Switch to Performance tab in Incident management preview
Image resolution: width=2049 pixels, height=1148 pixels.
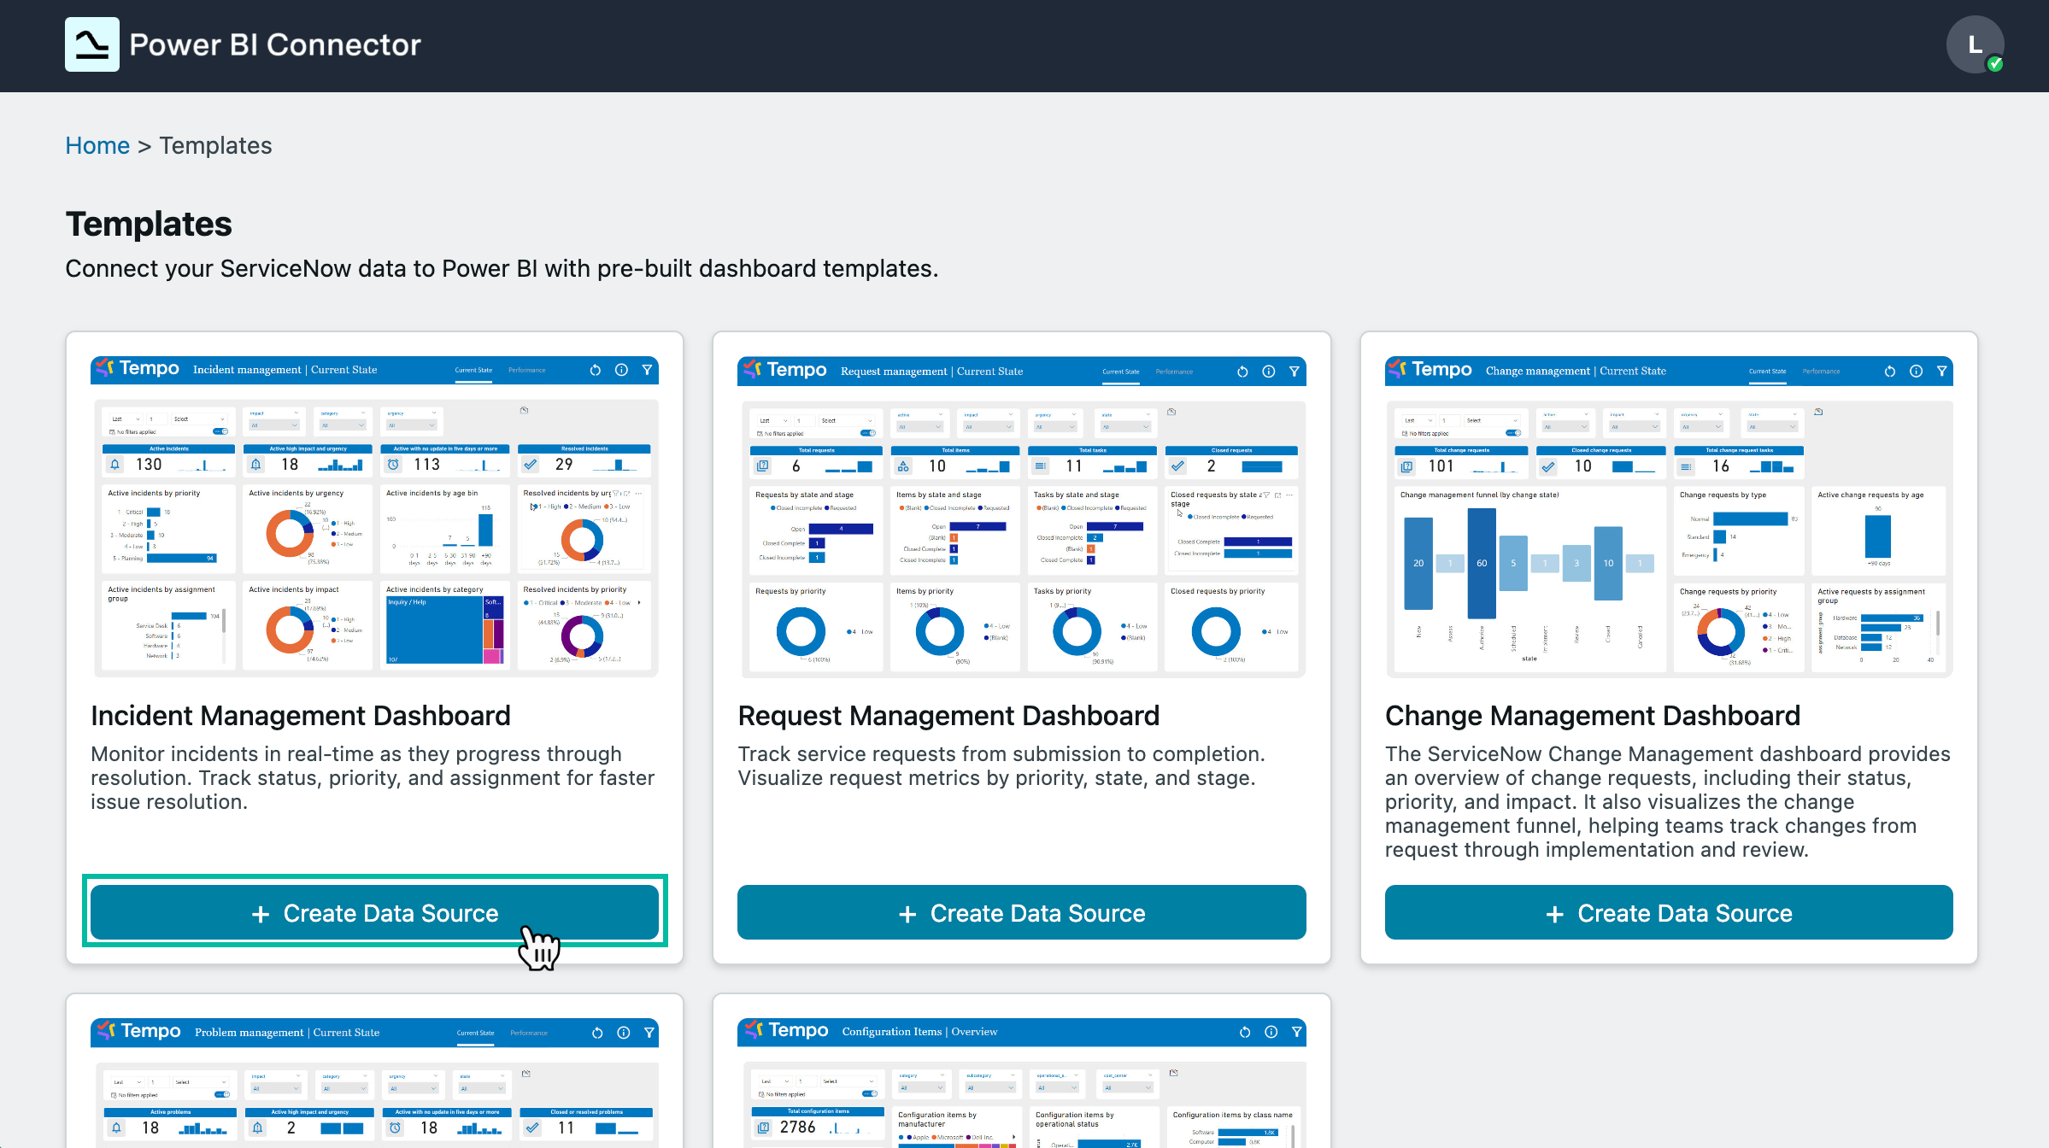pos(527,371)
